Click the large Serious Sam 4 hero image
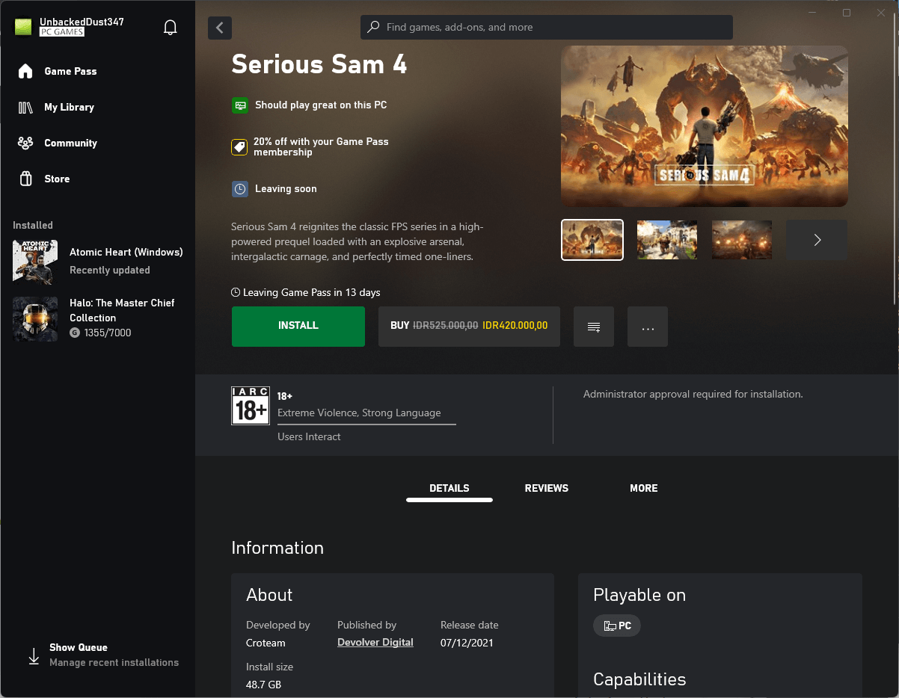 pos(705,126)
